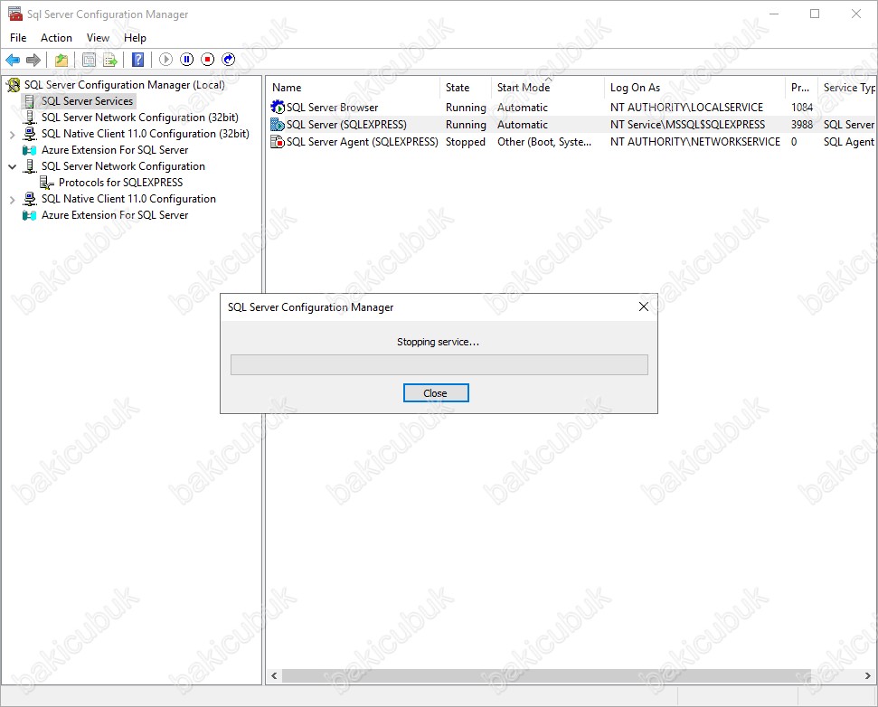This screenshot has width=878, height=707.
Task: Click the Stop Service toolbar icon
Action: point(208,60)
